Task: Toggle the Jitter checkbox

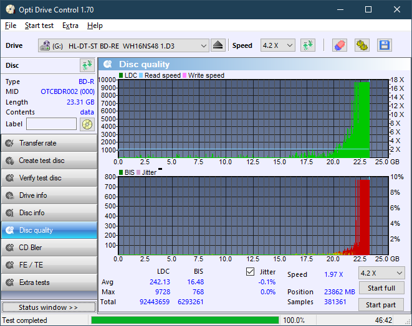Action: click(x=250, y=272)
